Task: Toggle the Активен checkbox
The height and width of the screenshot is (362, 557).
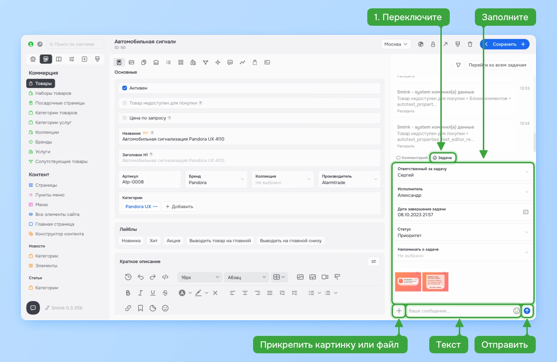Action: pyautogui.click(x=125, y=88)
